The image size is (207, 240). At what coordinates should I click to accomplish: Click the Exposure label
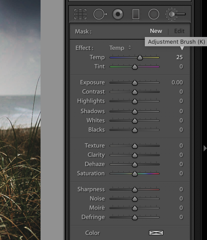click(x=92, y=82)
